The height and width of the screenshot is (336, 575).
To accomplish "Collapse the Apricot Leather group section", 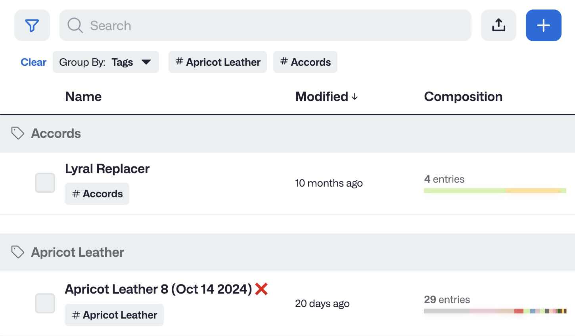I will click(77, 252).
